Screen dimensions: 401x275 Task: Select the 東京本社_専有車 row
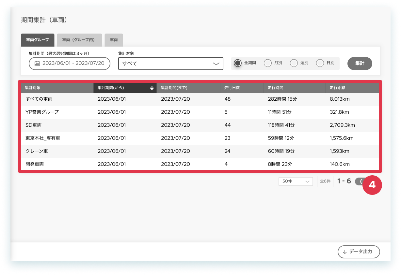click(200, 138)
